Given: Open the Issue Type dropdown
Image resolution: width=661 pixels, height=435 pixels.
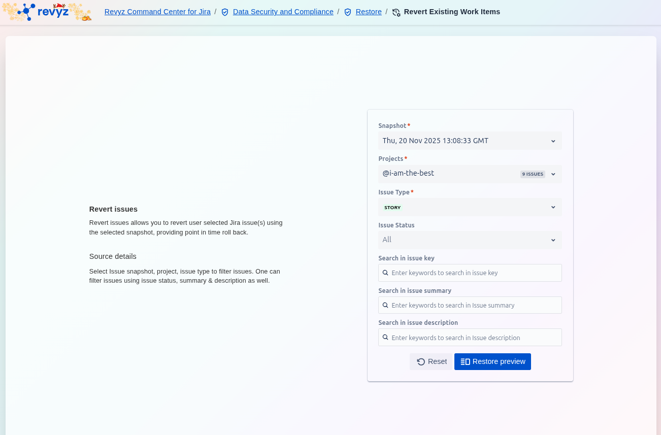Looking at the screenshot, I should (470, 207).
